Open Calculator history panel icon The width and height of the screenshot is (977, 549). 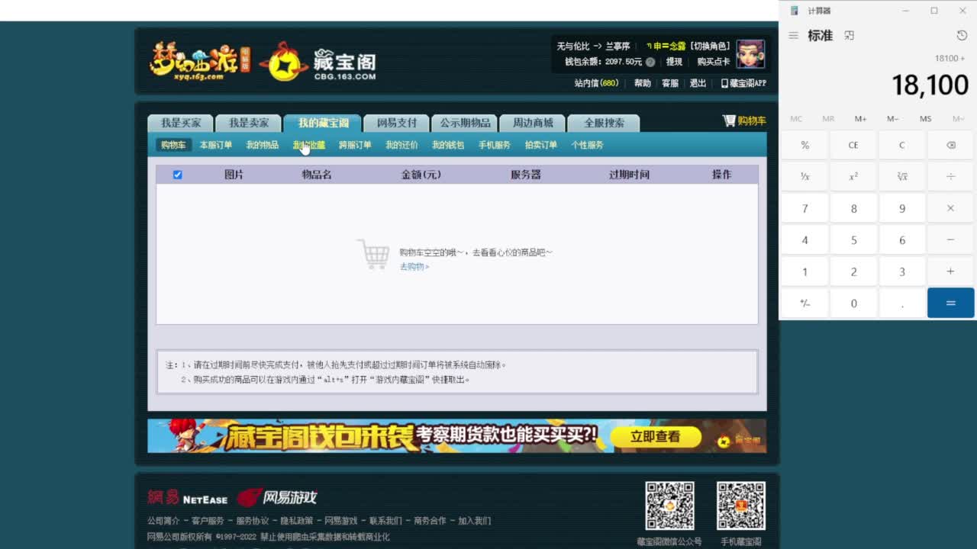[x=962, y=36]
